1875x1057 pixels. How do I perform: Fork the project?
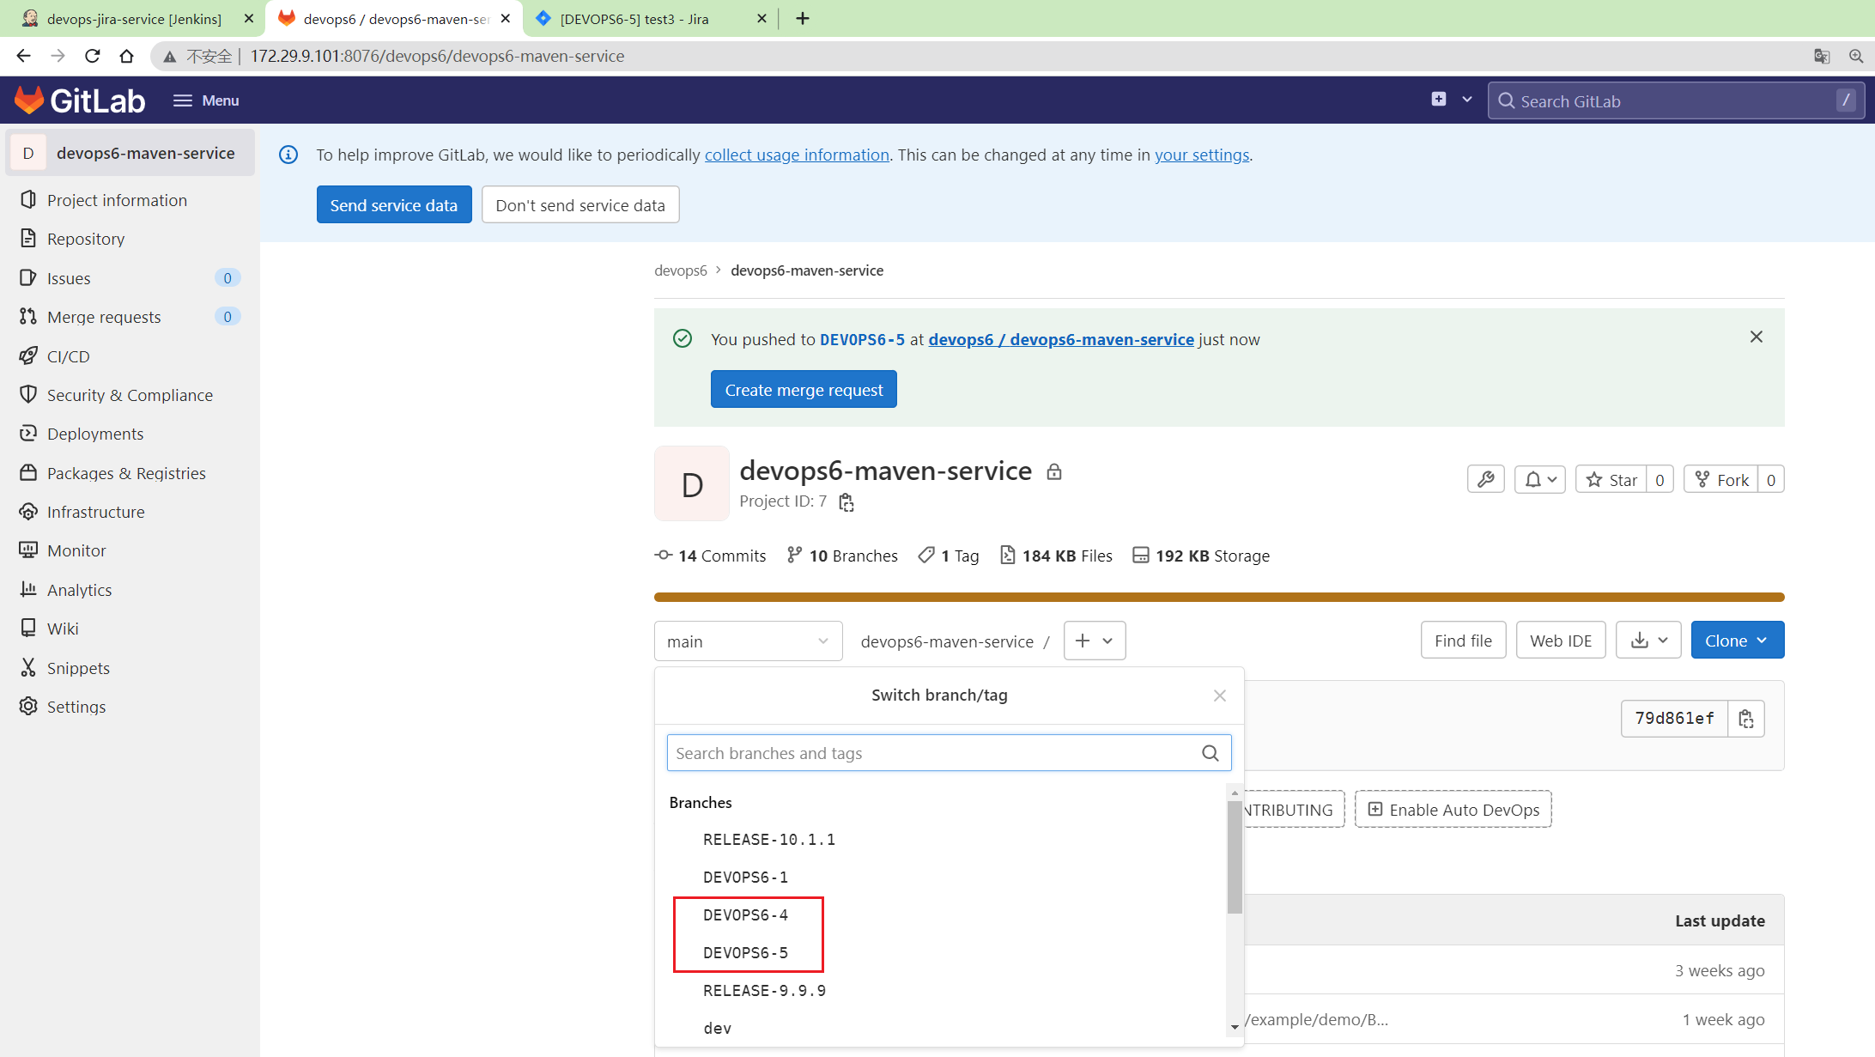coord(1721,479)
